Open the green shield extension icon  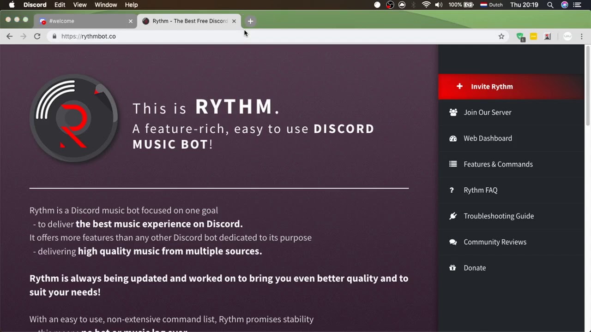(x=520, y=37)
